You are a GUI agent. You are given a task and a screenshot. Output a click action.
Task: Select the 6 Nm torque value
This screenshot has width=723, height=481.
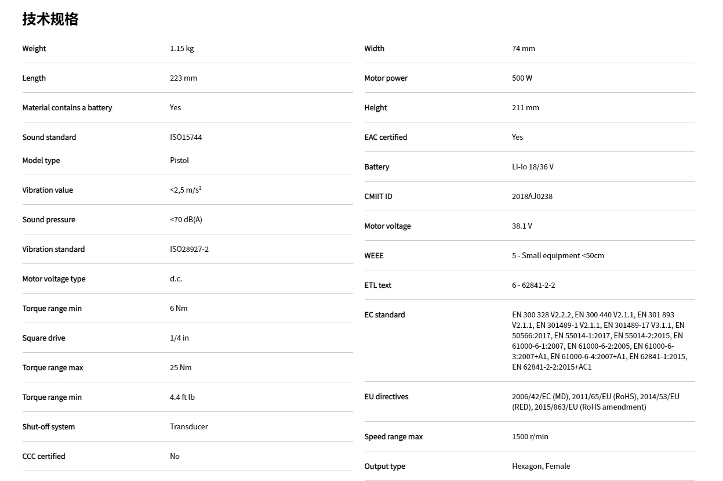179,309
